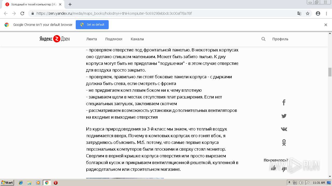Open the media player taskbar icon
Image resolution: width=332 pixels, height=186 pixels.
tap(38, 183)
